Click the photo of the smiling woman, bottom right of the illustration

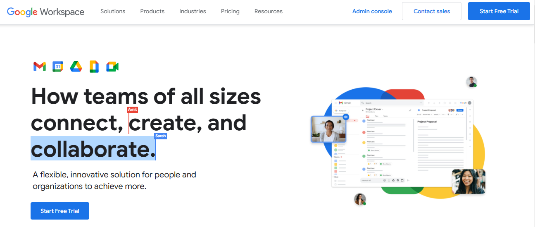(468, 182)
